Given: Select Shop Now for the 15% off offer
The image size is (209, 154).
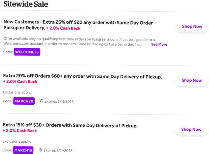Looking at the screenshot, I should point(191,129).
